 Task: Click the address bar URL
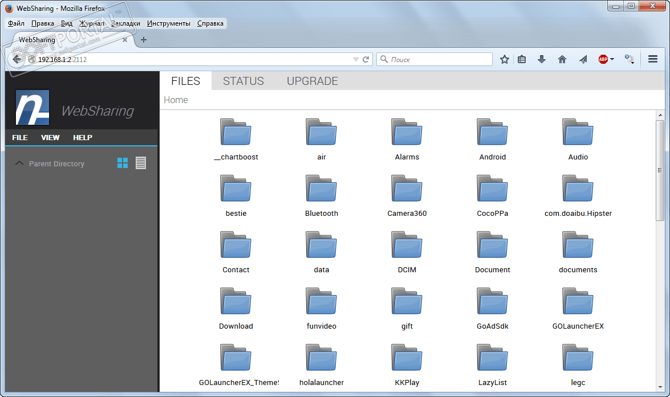[62, 60]
